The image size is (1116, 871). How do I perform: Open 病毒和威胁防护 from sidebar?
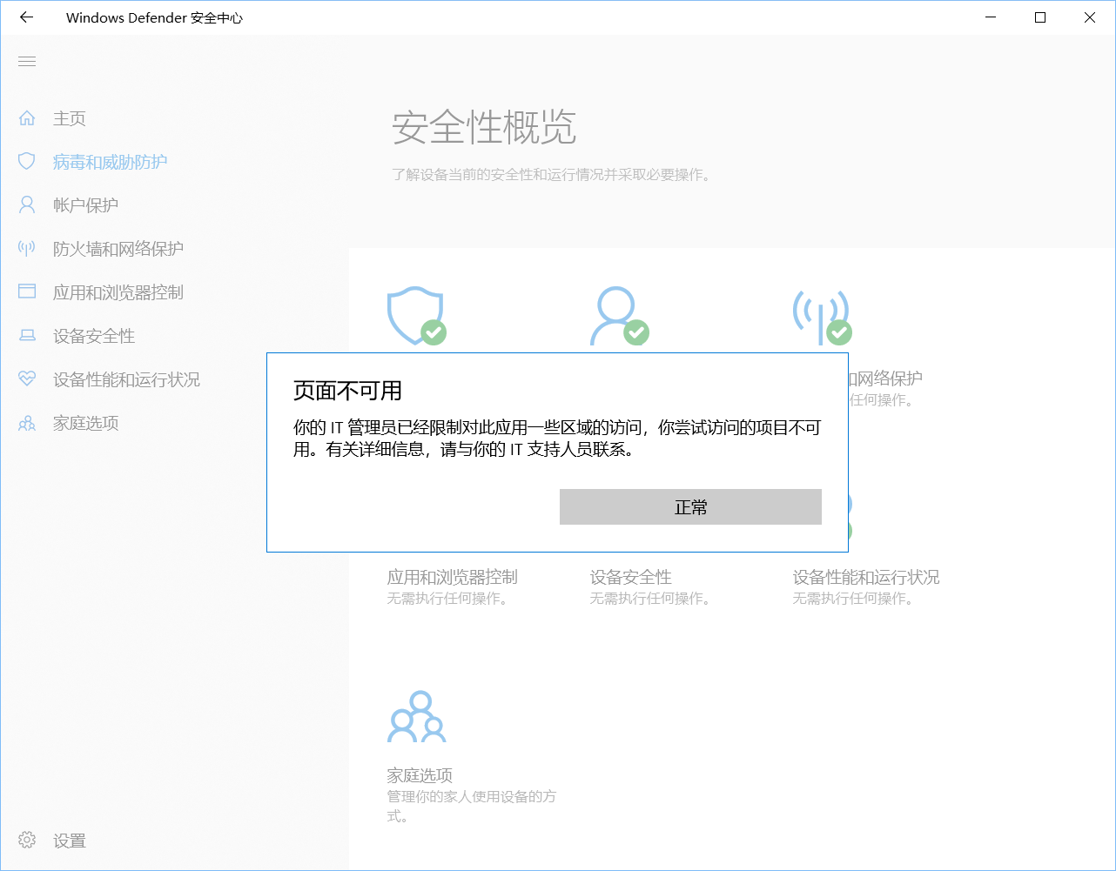[x=110, y=162]
